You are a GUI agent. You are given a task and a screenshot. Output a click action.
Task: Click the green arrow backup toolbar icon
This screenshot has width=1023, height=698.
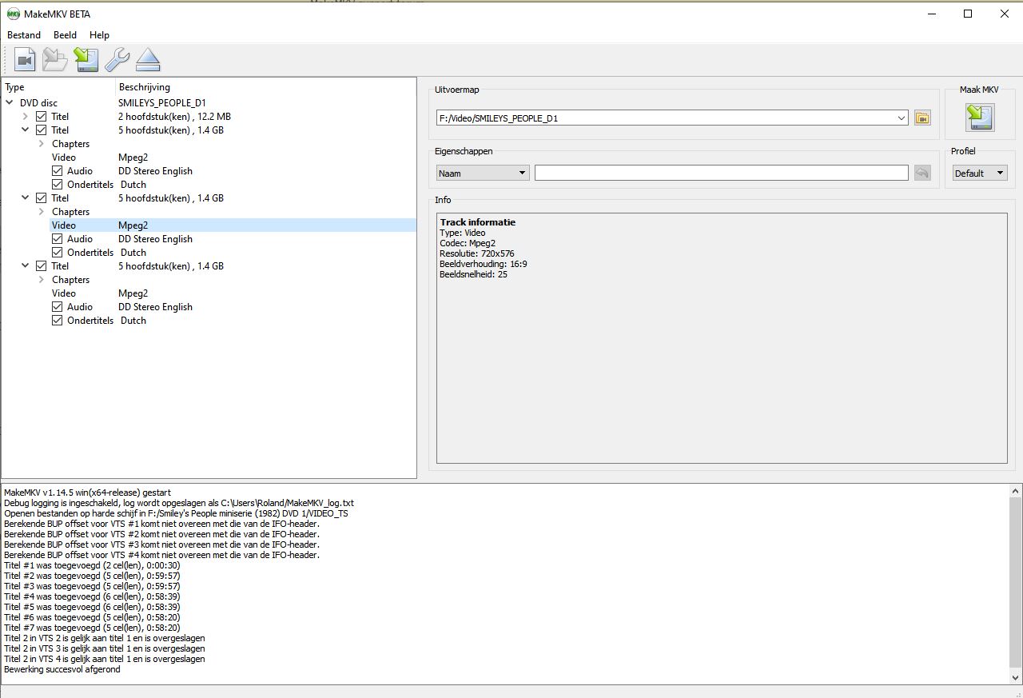tap(86, 60)
